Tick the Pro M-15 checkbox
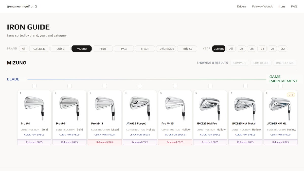The width and height of the screenshot is (304, 171). [175, 86]
